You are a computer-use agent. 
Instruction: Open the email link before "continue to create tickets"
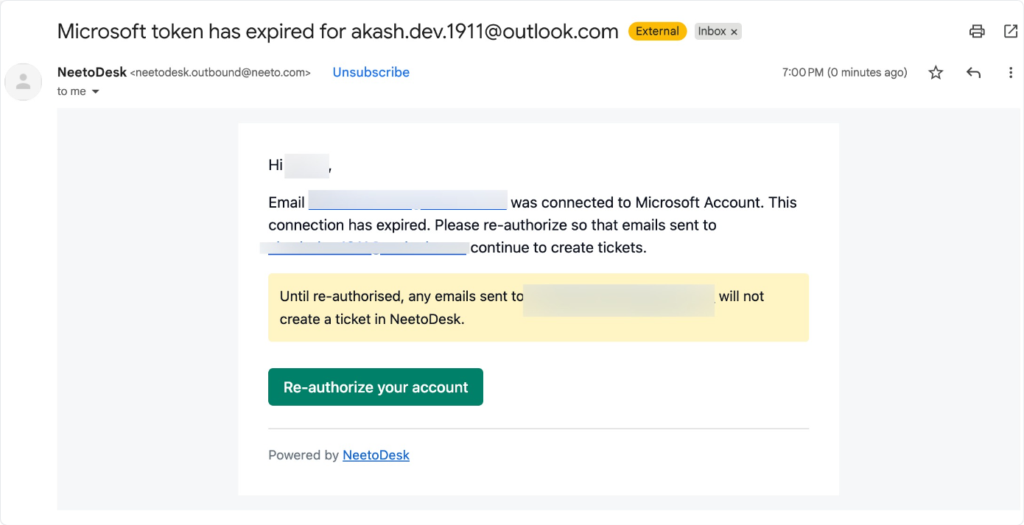pos(367,247)
